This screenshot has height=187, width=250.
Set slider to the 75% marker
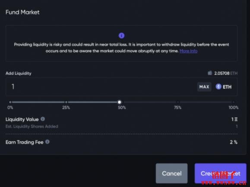(177, 102)
